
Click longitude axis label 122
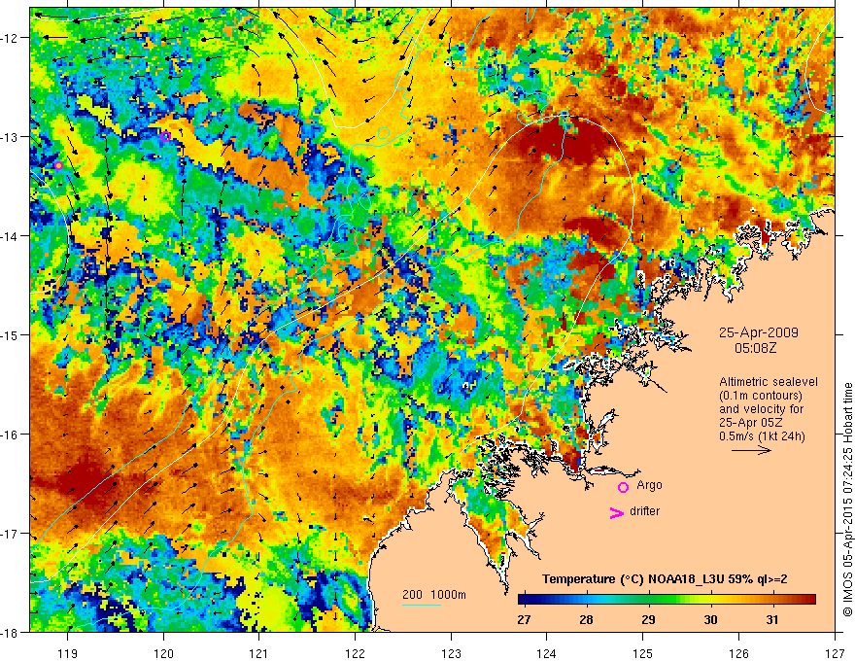[x=355, y=653]
